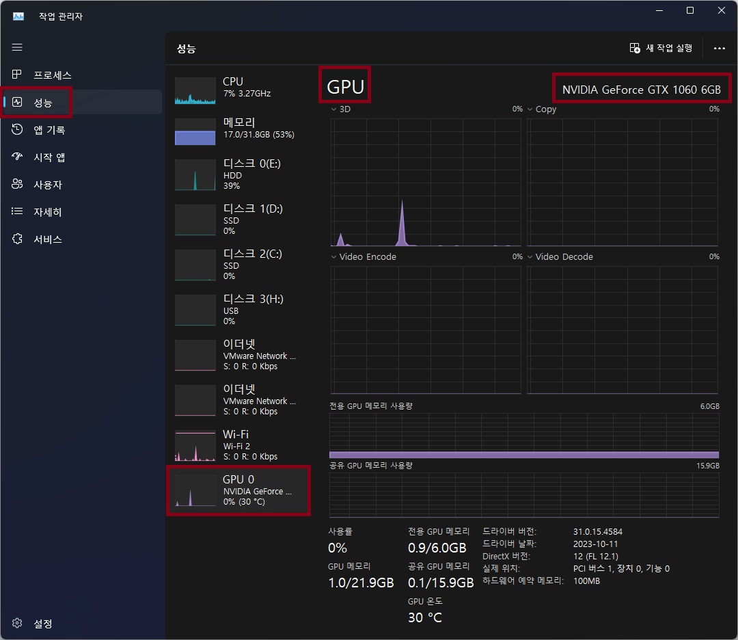Open the 사용자 page
The height and width of the screenshot is (640, 738).
point(81,184)
